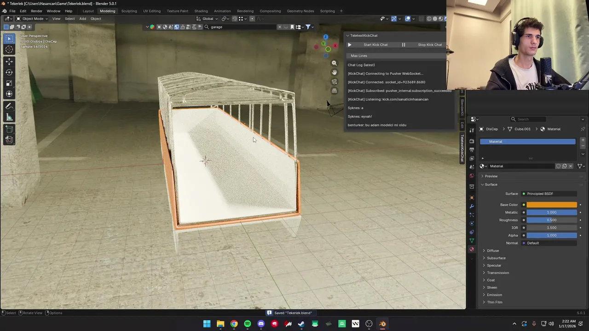Add a material slot with plus button
This screenshot has height=331, width=589.
point(583,140)
